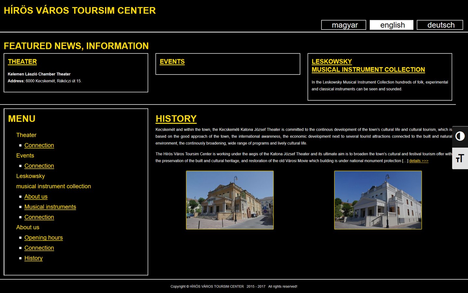
Task: Click the 'musical instrument collection' menu label
Action: pyautogui.click(x=54, y=186)
